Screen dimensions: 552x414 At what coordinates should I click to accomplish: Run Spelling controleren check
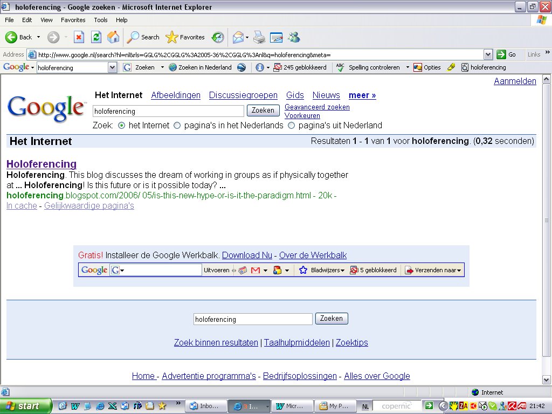click(x=368, y=67)
